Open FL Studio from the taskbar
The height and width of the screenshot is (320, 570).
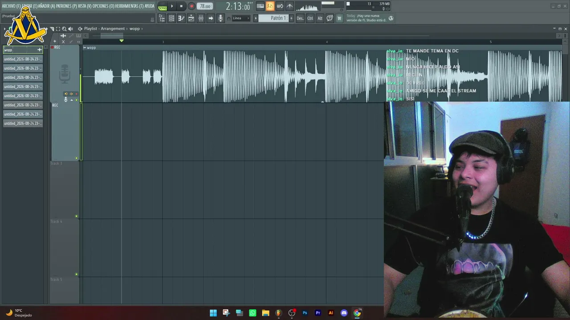(x=279, y=313)
